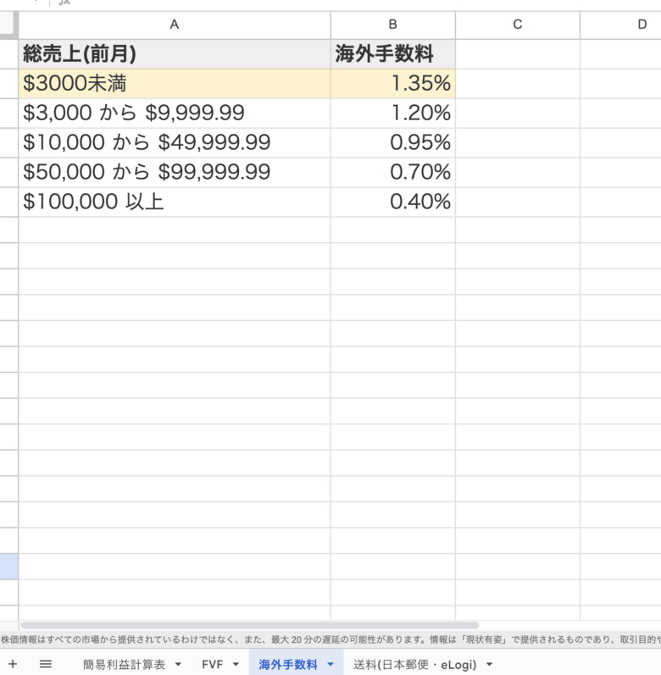The height and width of the screenshot is (675, 661).
Task: Select column B header
Action: [x=392, y=25]
